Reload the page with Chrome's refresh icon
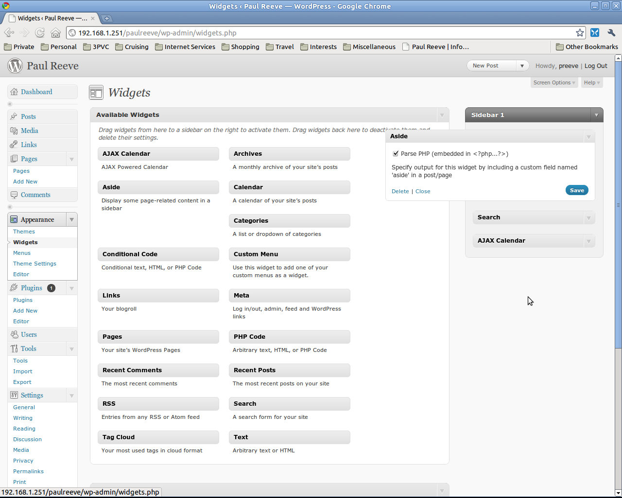622x498 pixels. click(40, 33)
